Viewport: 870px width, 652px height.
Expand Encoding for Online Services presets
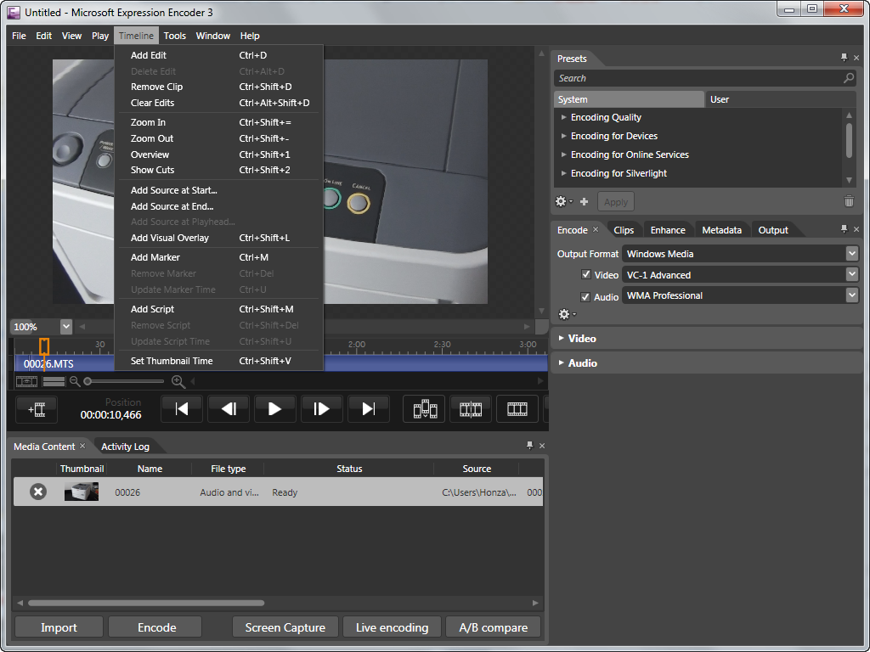click(x=564, y=155)
